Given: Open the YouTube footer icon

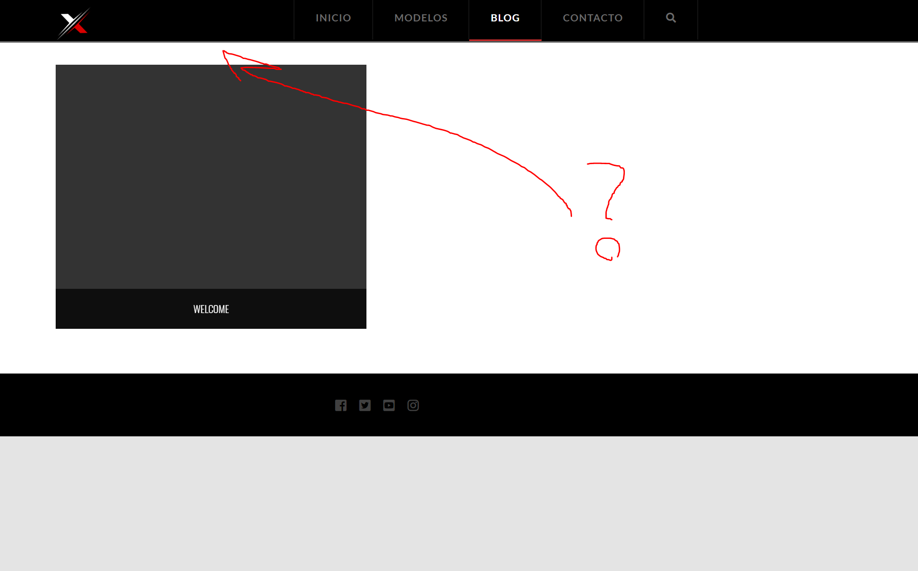Looking at the screenshot, I should [x=389, y=405].
